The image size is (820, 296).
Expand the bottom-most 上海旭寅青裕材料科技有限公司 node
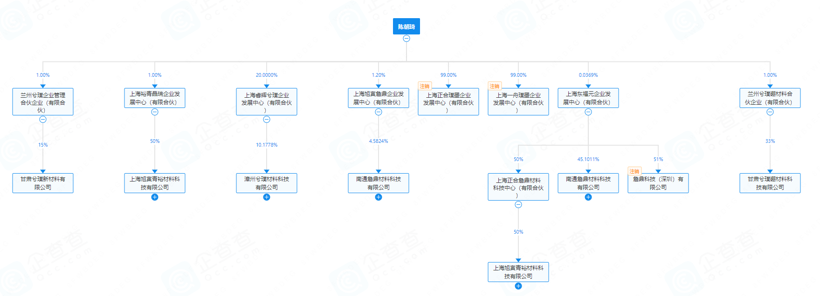pyautogui.click(x=518, y=286)
